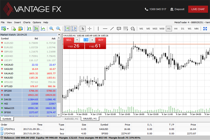Image resolution: width=210 pixels, height=140 pixels.
Task: Decrease lot volume with down arrow
Action: tap(77, 40)
